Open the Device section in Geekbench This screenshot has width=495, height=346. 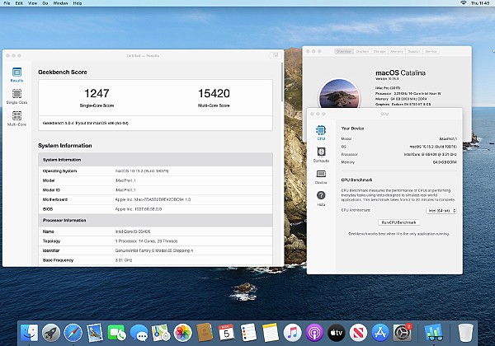point(321,176)
